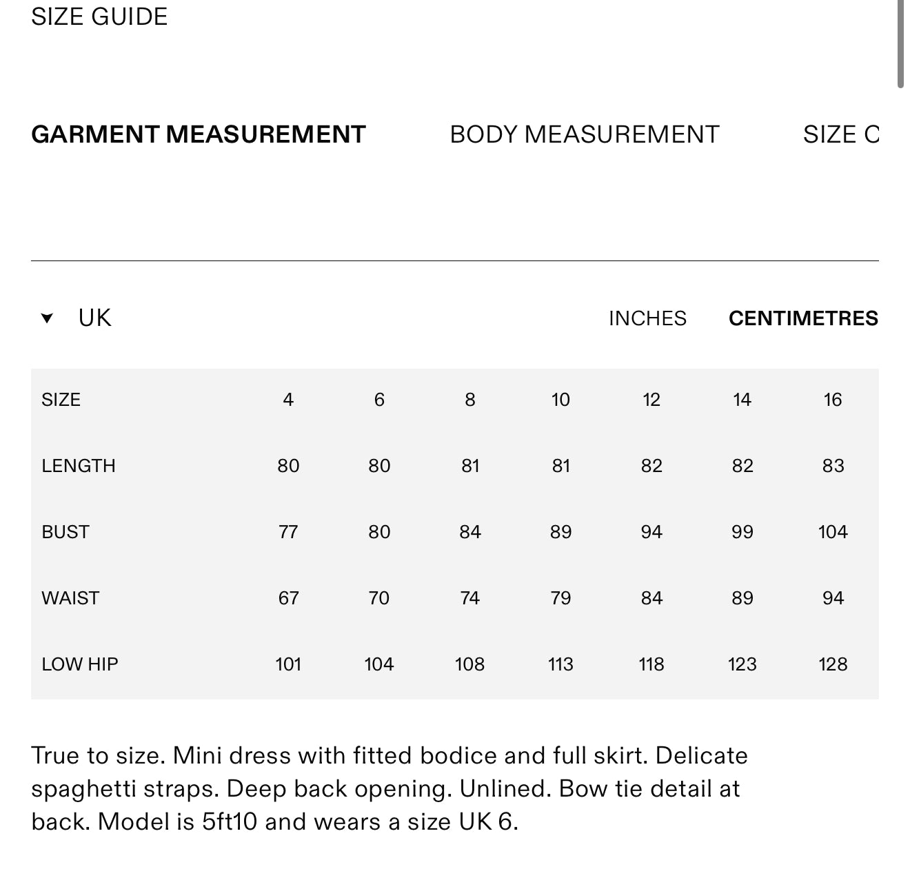Click the bust value 104 for size 16

point(833,532)
